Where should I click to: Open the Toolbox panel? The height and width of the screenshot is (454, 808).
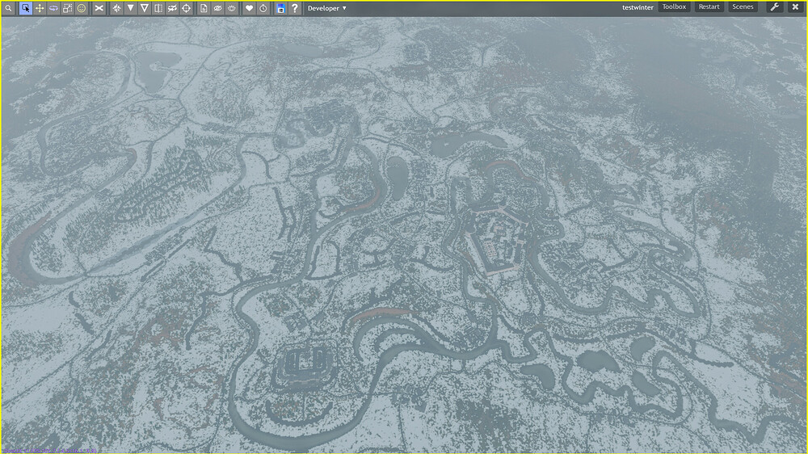click(674, 7)
